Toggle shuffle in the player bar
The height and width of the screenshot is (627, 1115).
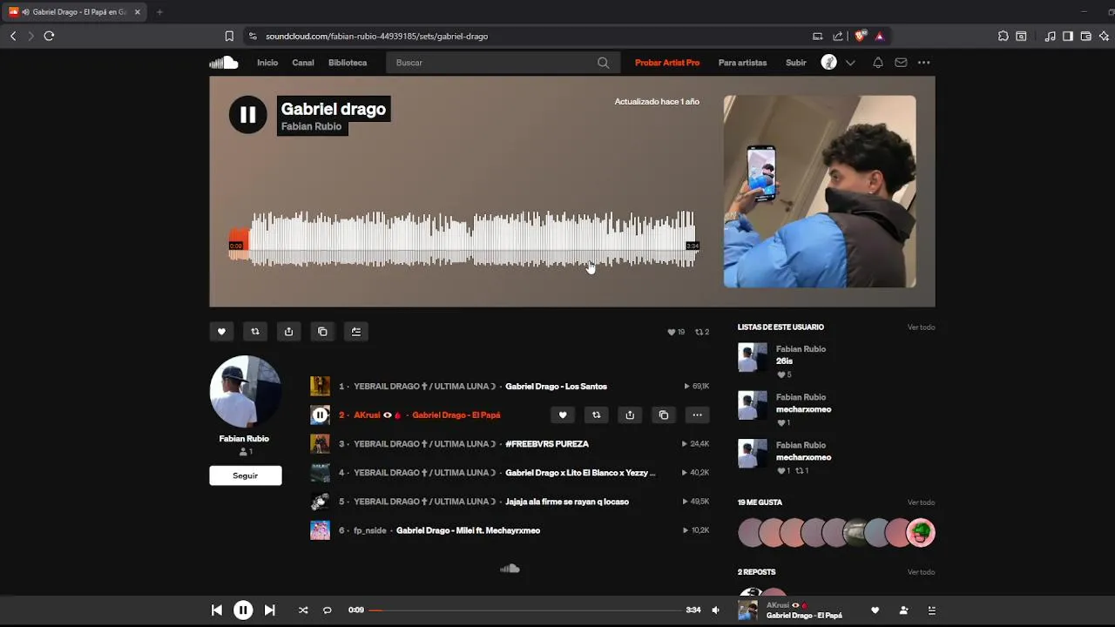[x=303, y=610]
